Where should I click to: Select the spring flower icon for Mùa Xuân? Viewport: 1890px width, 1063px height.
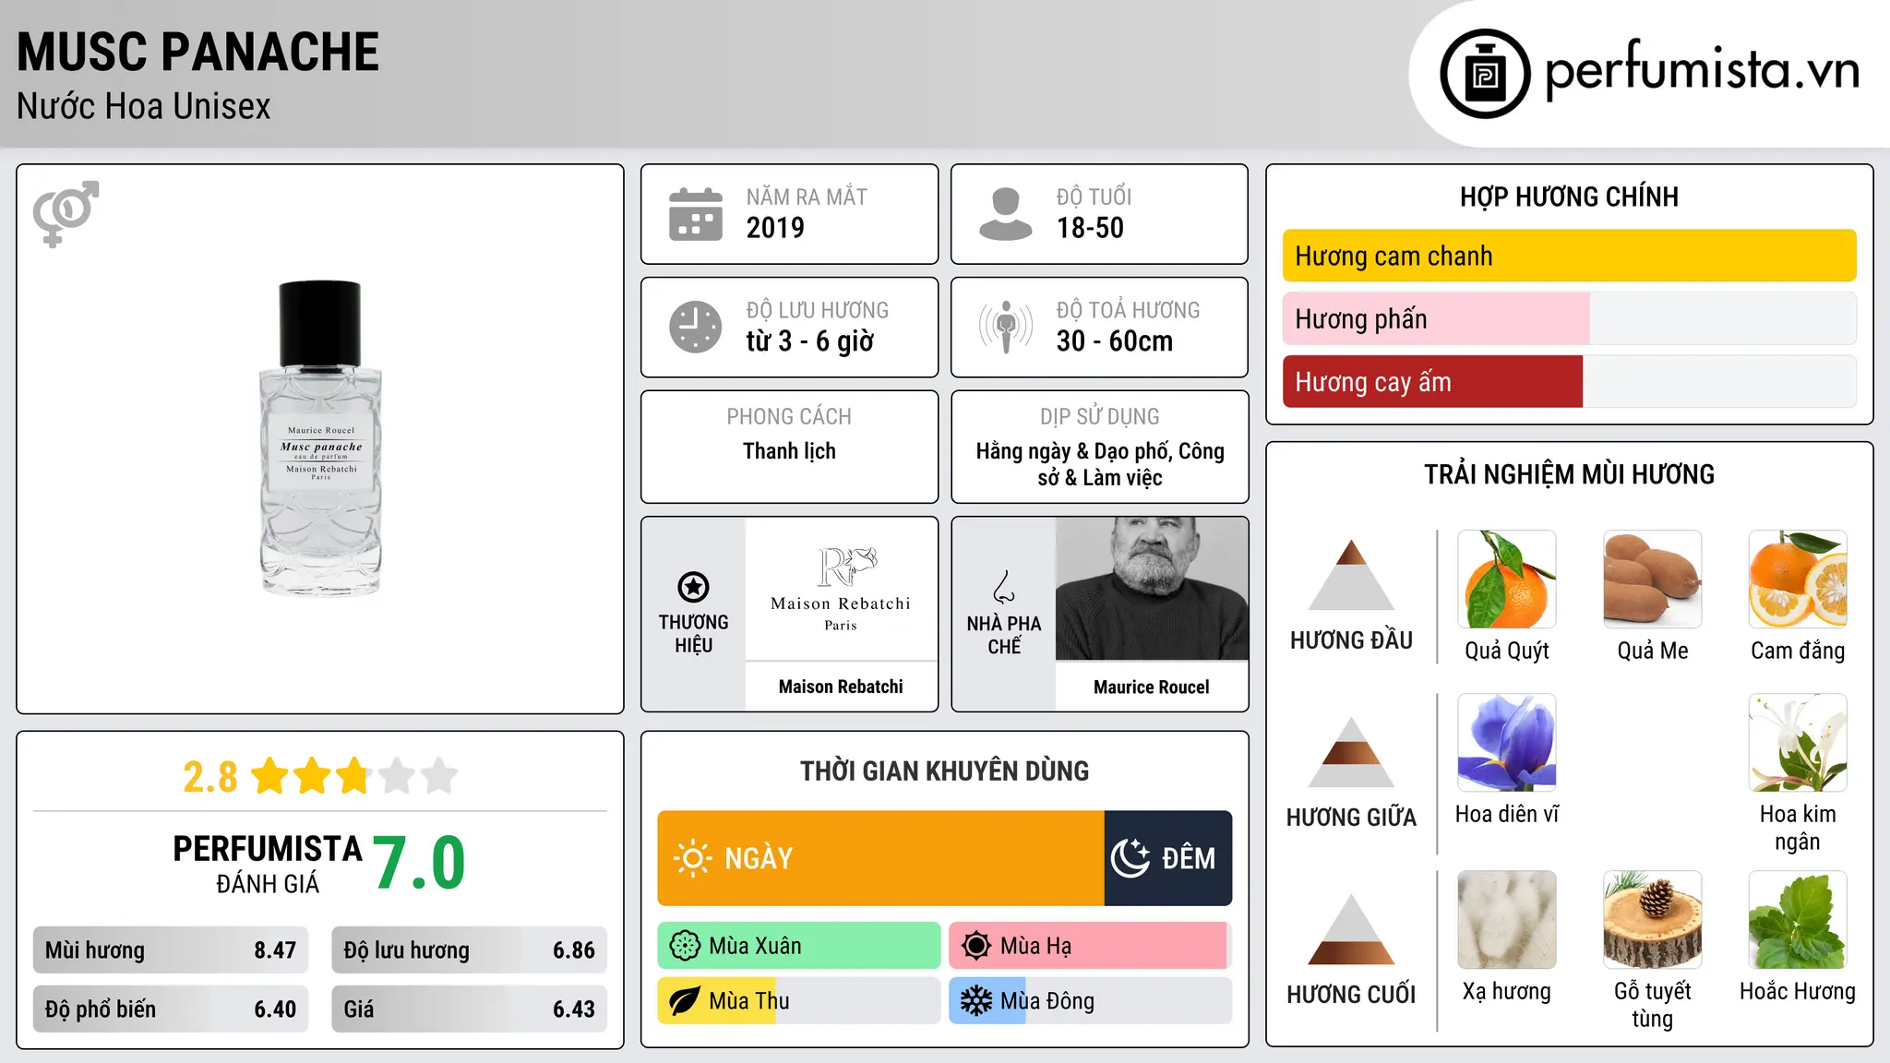(685, 946)
